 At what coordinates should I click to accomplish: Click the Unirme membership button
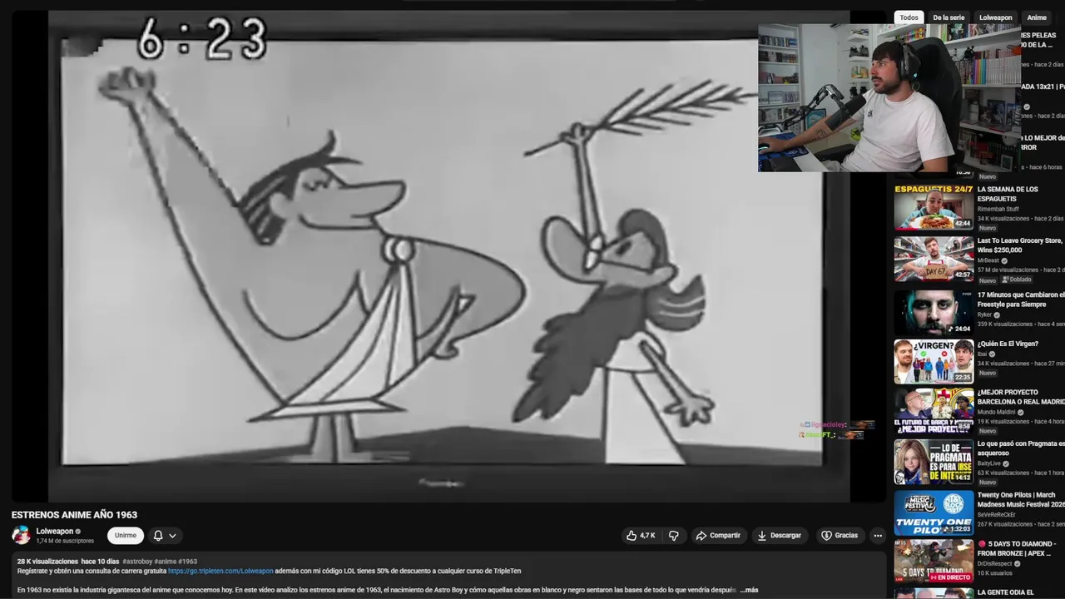click(126, 536)
